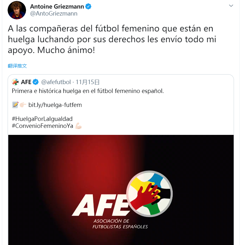Follow the bit.ly/huelga-futfem link
Screen dimensions: 240x245
(55, 105)
